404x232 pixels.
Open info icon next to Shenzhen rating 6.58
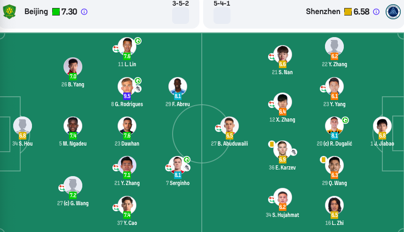point(376,12)
